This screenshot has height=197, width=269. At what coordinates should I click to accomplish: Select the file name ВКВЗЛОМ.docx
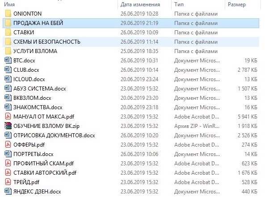32,98
